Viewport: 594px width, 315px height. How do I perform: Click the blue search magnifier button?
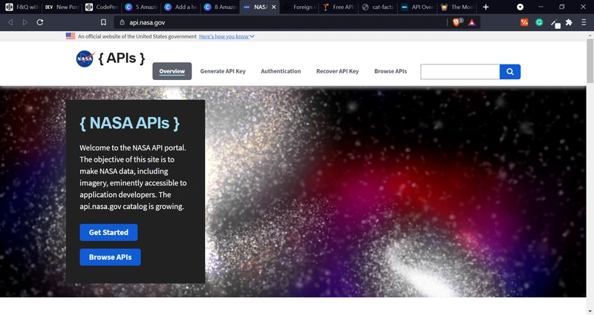click(x=510, y=71)
